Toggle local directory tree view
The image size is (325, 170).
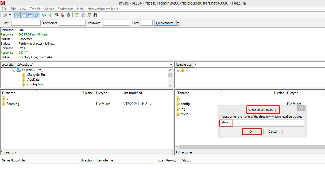24,15
